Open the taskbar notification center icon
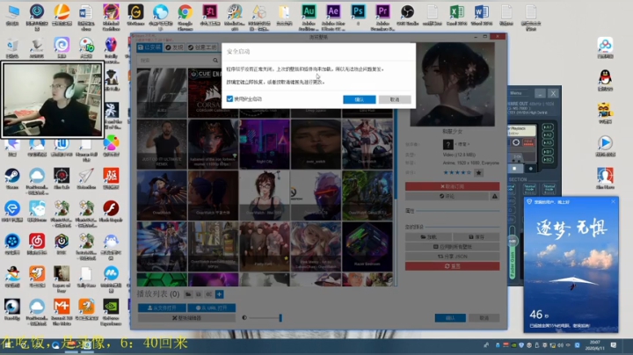 [614, 345]
